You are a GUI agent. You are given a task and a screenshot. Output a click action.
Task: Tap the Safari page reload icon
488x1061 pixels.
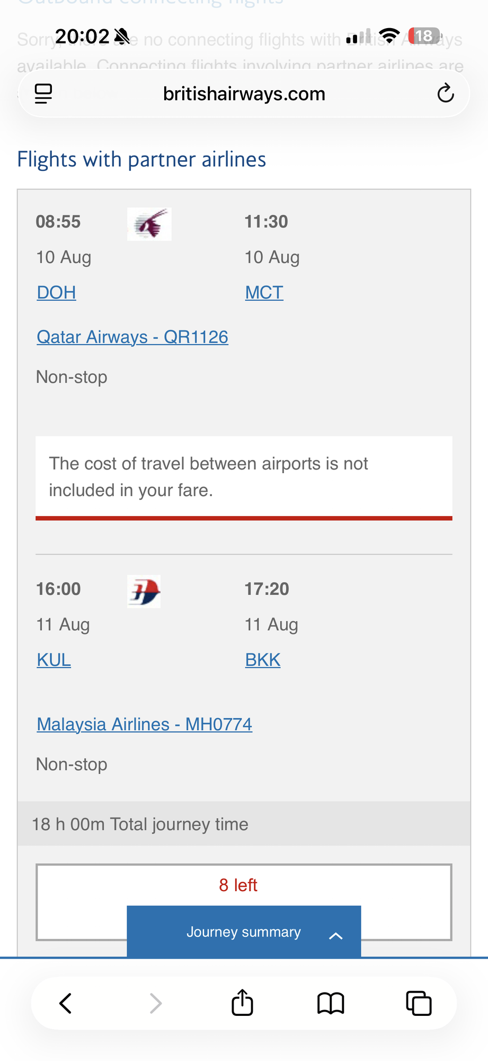446,93
